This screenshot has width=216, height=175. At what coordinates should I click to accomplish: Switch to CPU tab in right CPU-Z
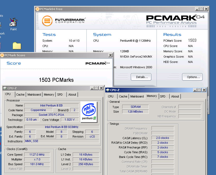click(111, 96)
